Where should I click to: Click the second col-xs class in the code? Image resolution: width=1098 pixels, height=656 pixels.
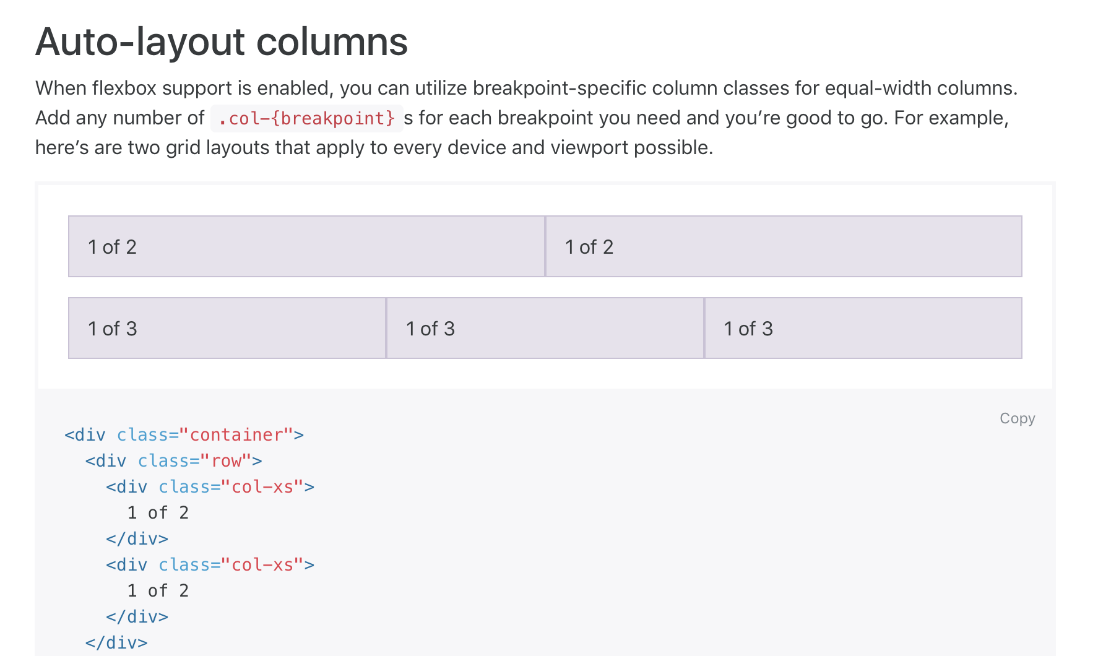point(263,564)
